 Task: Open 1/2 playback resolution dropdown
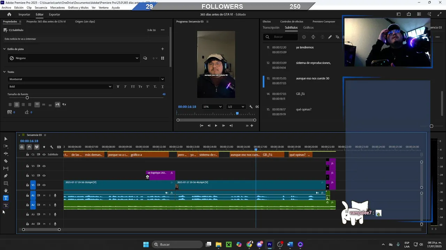click(x=236, y=107)
